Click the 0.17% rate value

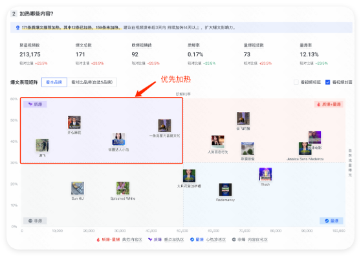click(x=195, y=54)
